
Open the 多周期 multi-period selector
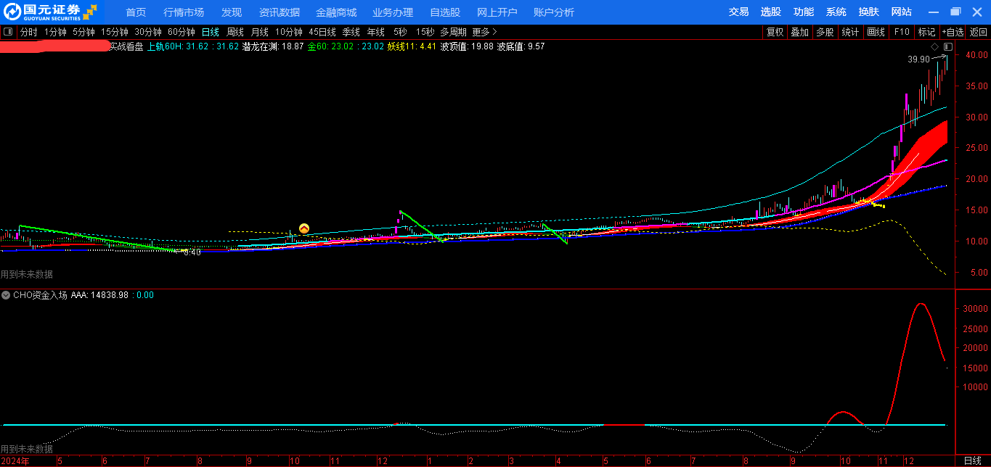(x=453, y=32)
